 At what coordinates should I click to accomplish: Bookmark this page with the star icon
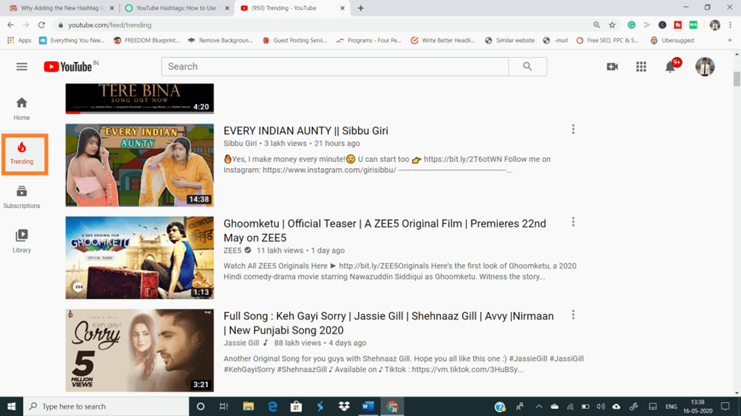point(612,25)
